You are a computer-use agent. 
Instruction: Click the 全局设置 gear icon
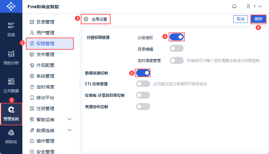(x=86, y=19)
